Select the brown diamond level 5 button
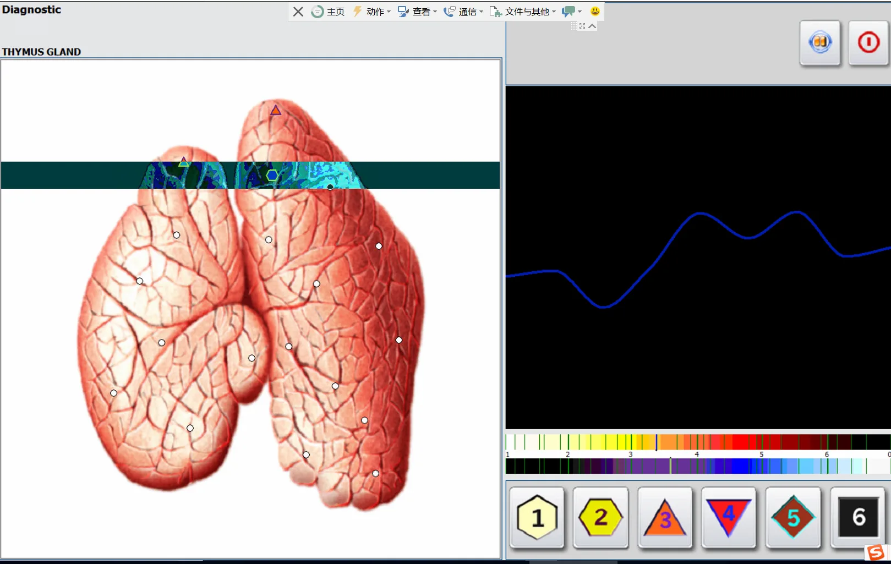The image size is (891, 564). tap(792, 517)
